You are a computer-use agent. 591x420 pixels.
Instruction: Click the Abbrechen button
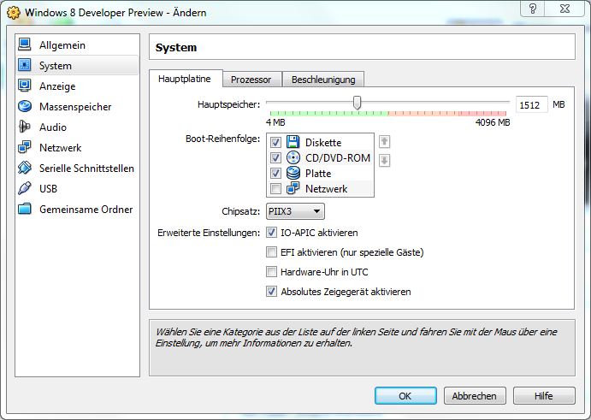click(475, 396)
